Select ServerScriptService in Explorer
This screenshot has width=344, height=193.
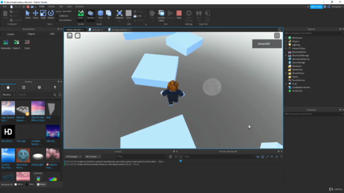[x=301, y=59]
